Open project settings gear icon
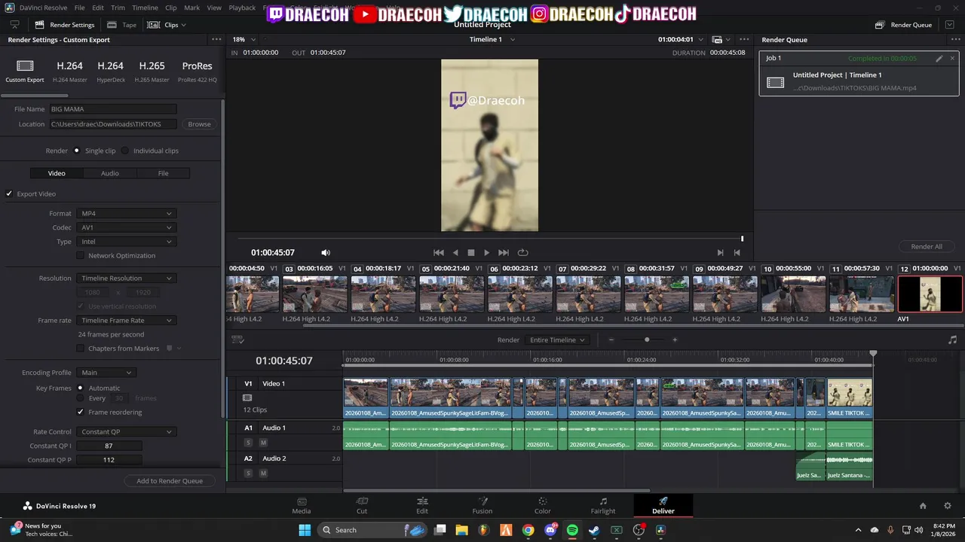 click(x=948, y=506)
